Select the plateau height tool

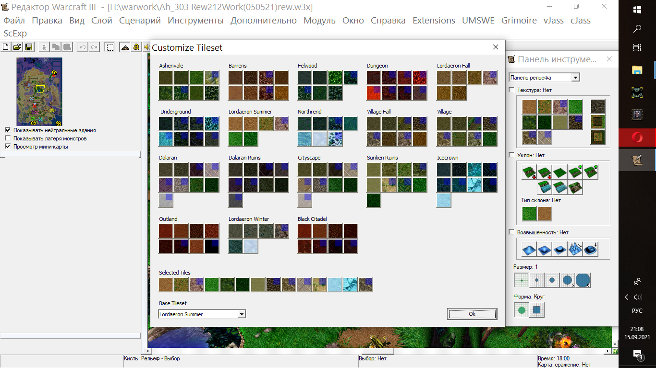pyautogui.click(x=560, y=249)
